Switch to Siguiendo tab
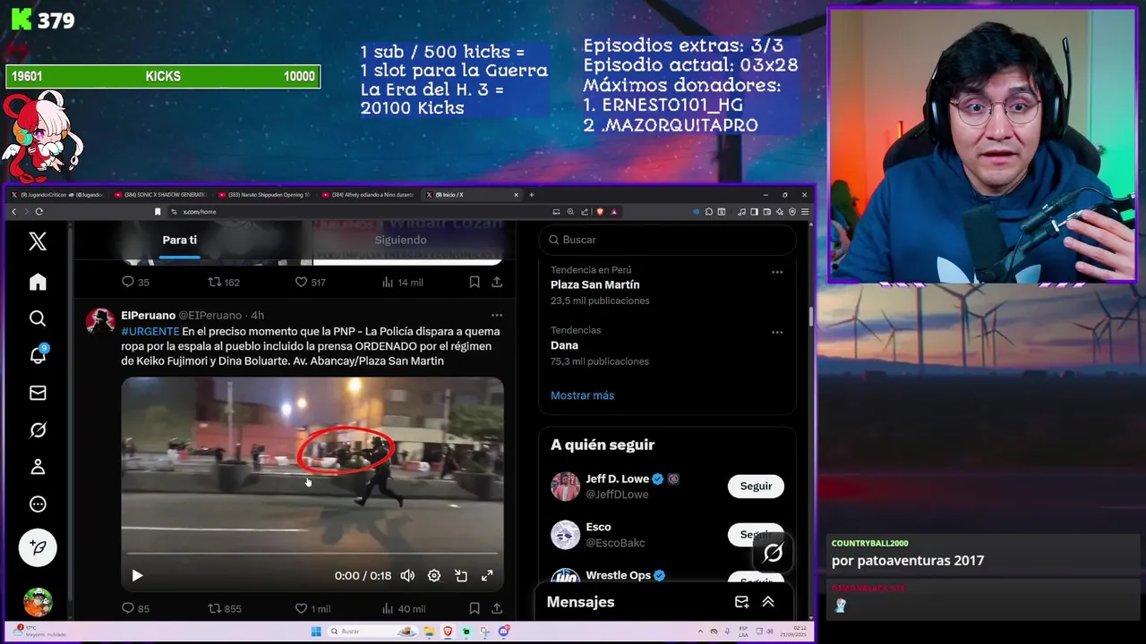The image size is (1146, 644). click(400, 240)
